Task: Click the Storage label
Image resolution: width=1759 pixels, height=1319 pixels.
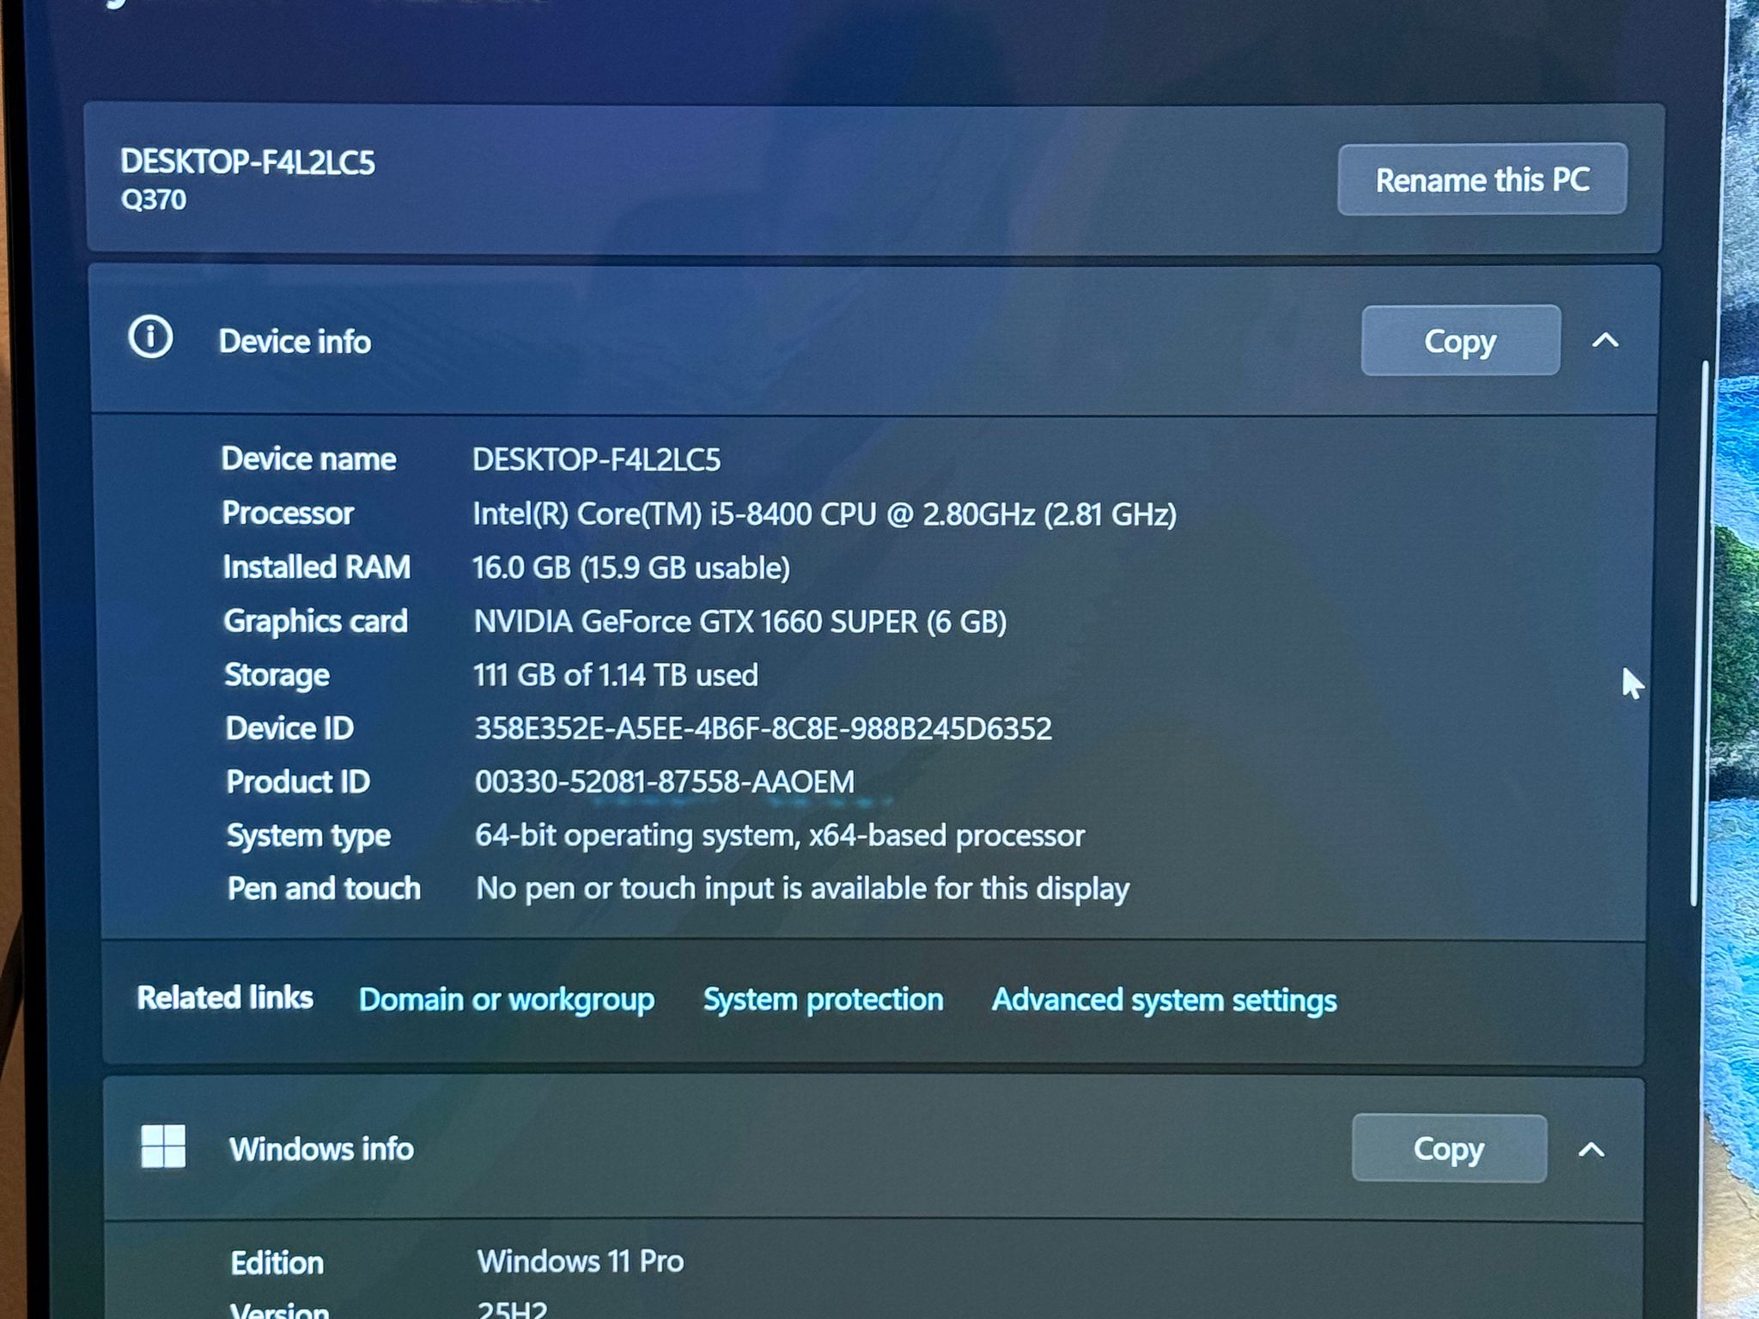Action: tap(277, 675)
